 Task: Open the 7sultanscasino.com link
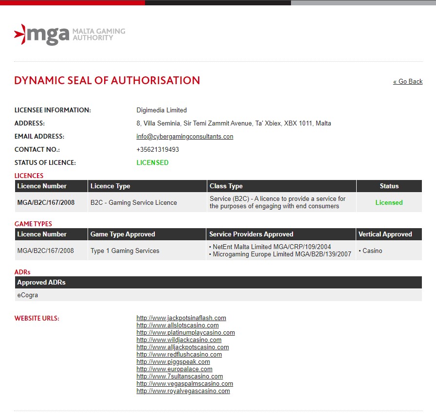(x=180, y=377)
